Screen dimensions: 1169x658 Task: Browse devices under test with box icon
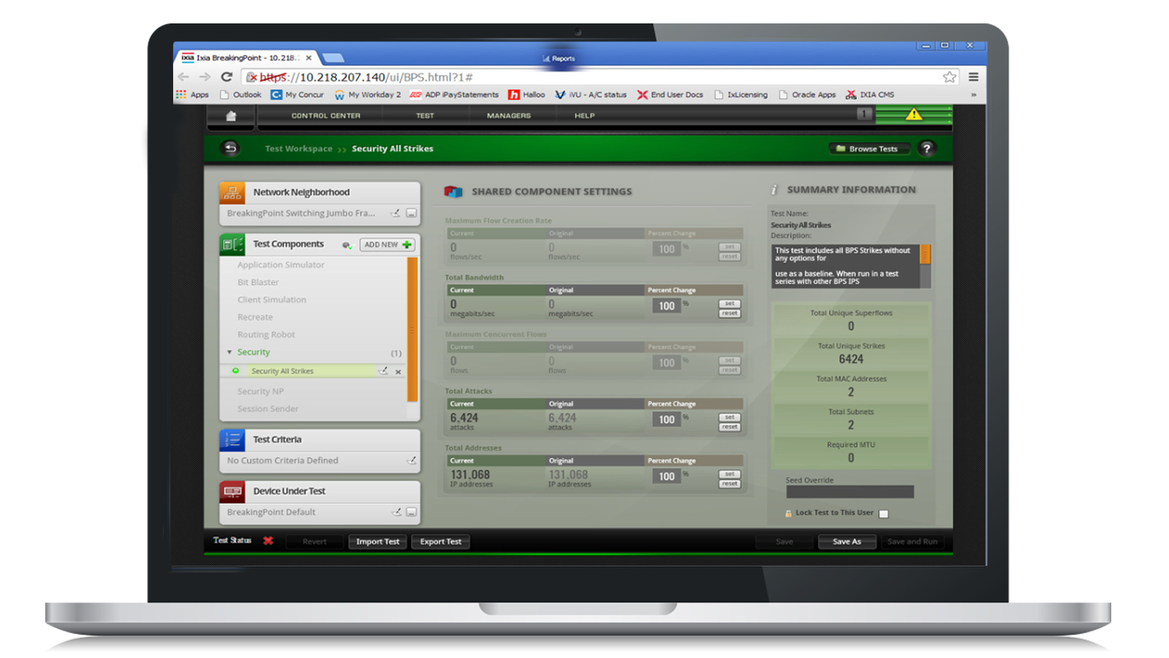pyautogui.click(x=411, y=512)
